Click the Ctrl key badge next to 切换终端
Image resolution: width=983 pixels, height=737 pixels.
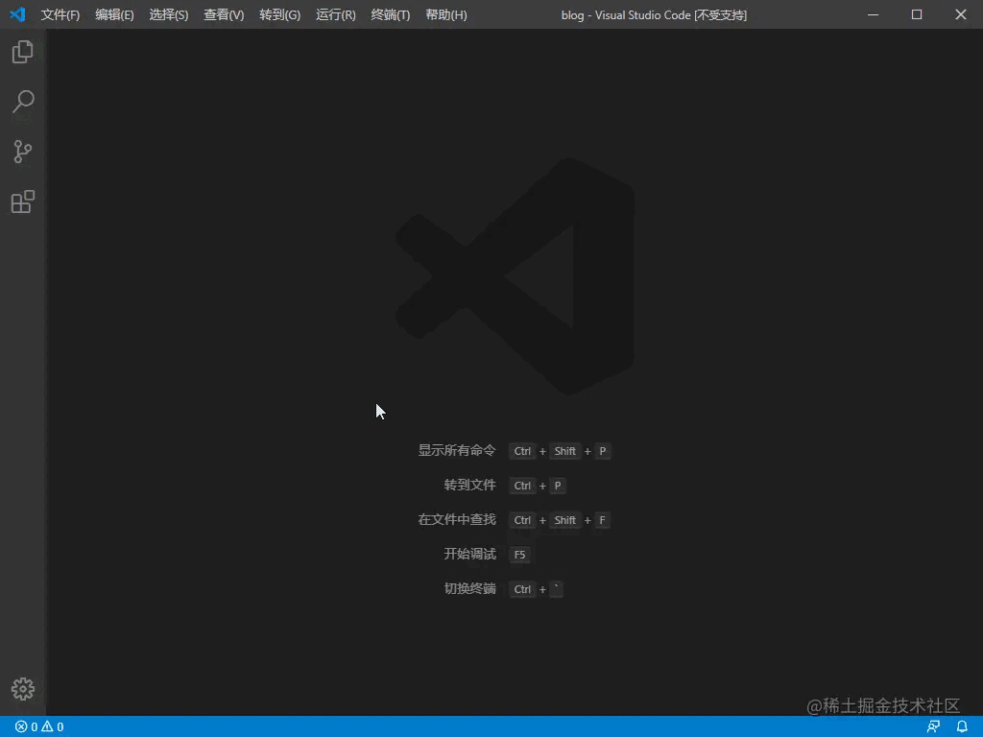click(521, 588)
